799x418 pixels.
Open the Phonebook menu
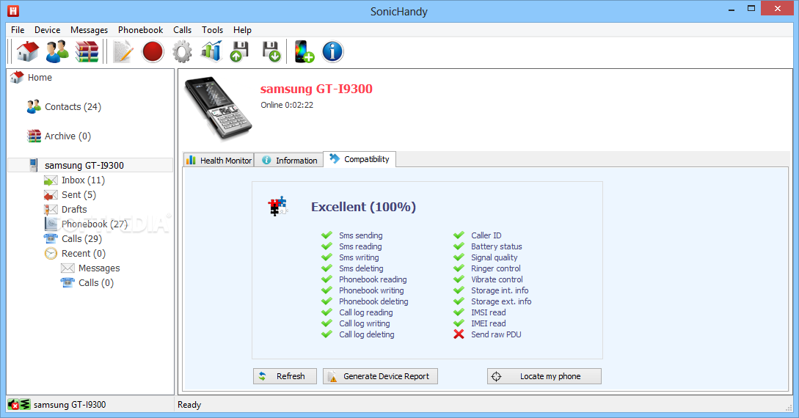pos(141,30)
